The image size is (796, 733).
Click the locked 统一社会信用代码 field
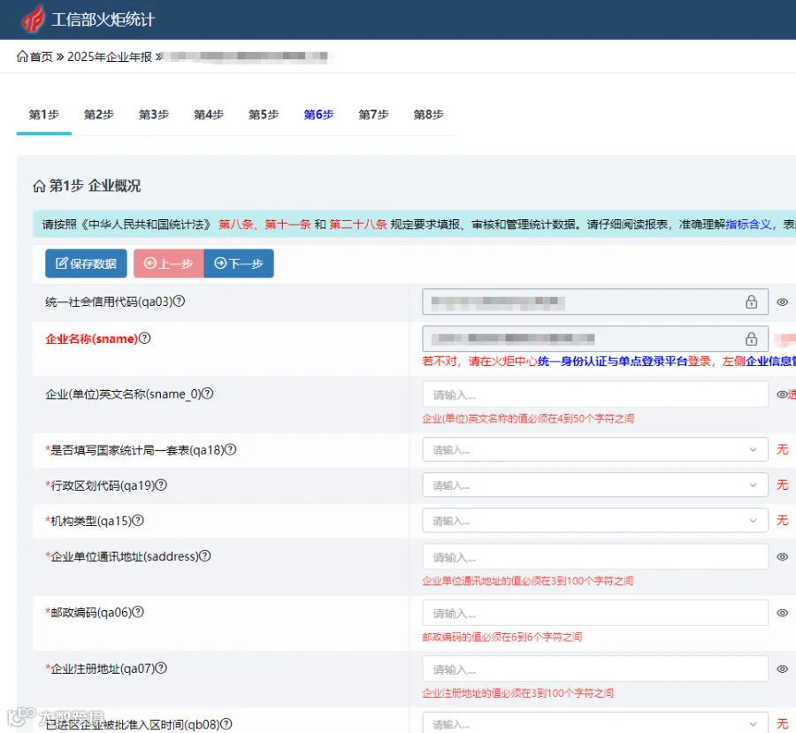(595, 302)
